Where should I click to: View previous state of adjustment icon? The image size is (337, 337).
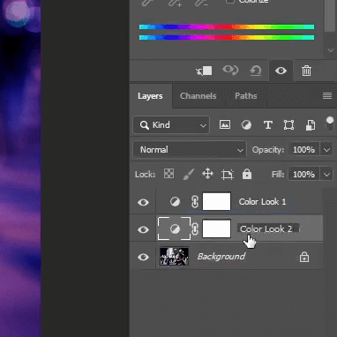(230, 71)
